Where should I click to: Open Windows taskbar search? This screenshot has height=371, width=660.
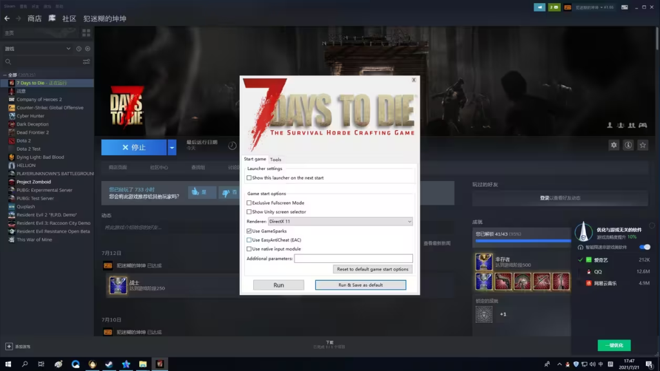point(25,364)
